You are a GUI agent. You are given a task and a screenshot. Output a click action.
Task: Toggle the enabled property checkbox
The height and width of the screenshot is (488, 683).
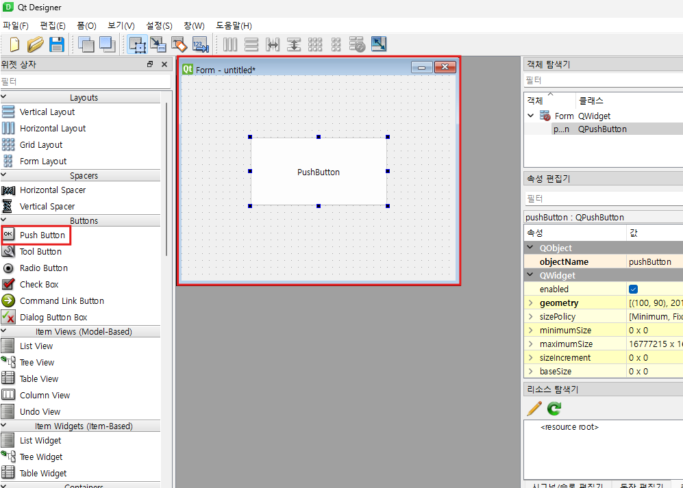tap(634, 289)
